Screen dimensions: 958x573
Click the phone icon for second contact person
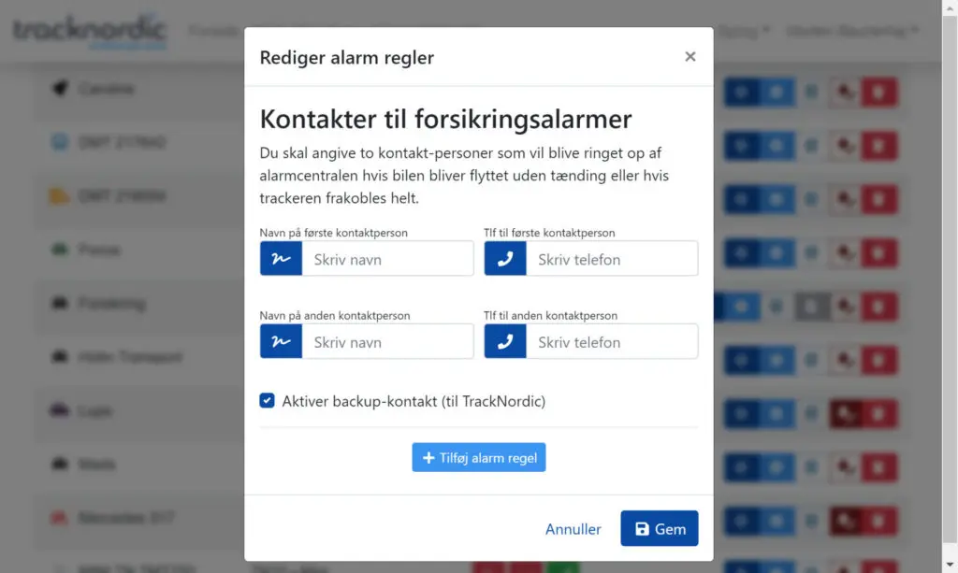click(x=505, y=342)
